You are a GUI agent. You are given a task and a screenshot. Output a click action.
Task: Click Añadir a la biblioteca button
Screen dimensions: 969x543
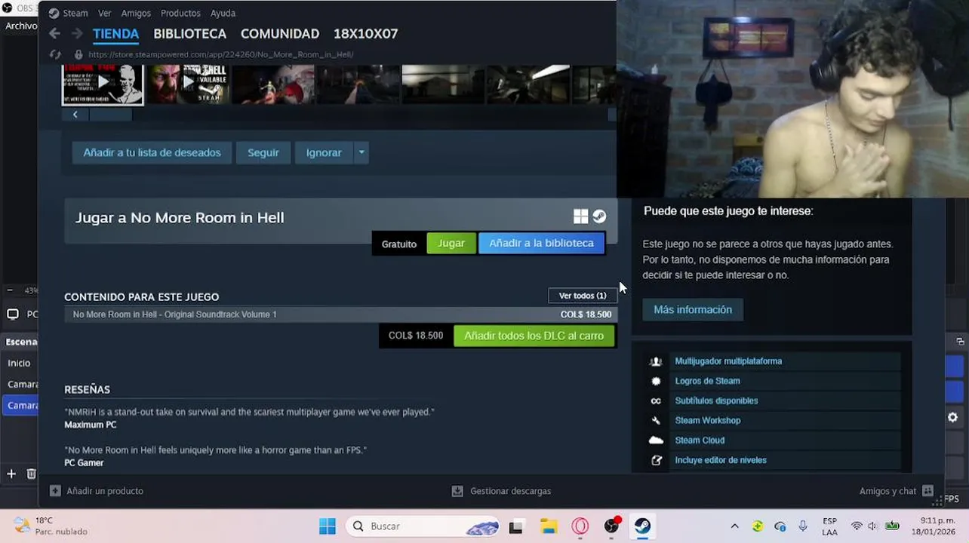(x=541, y=243)
